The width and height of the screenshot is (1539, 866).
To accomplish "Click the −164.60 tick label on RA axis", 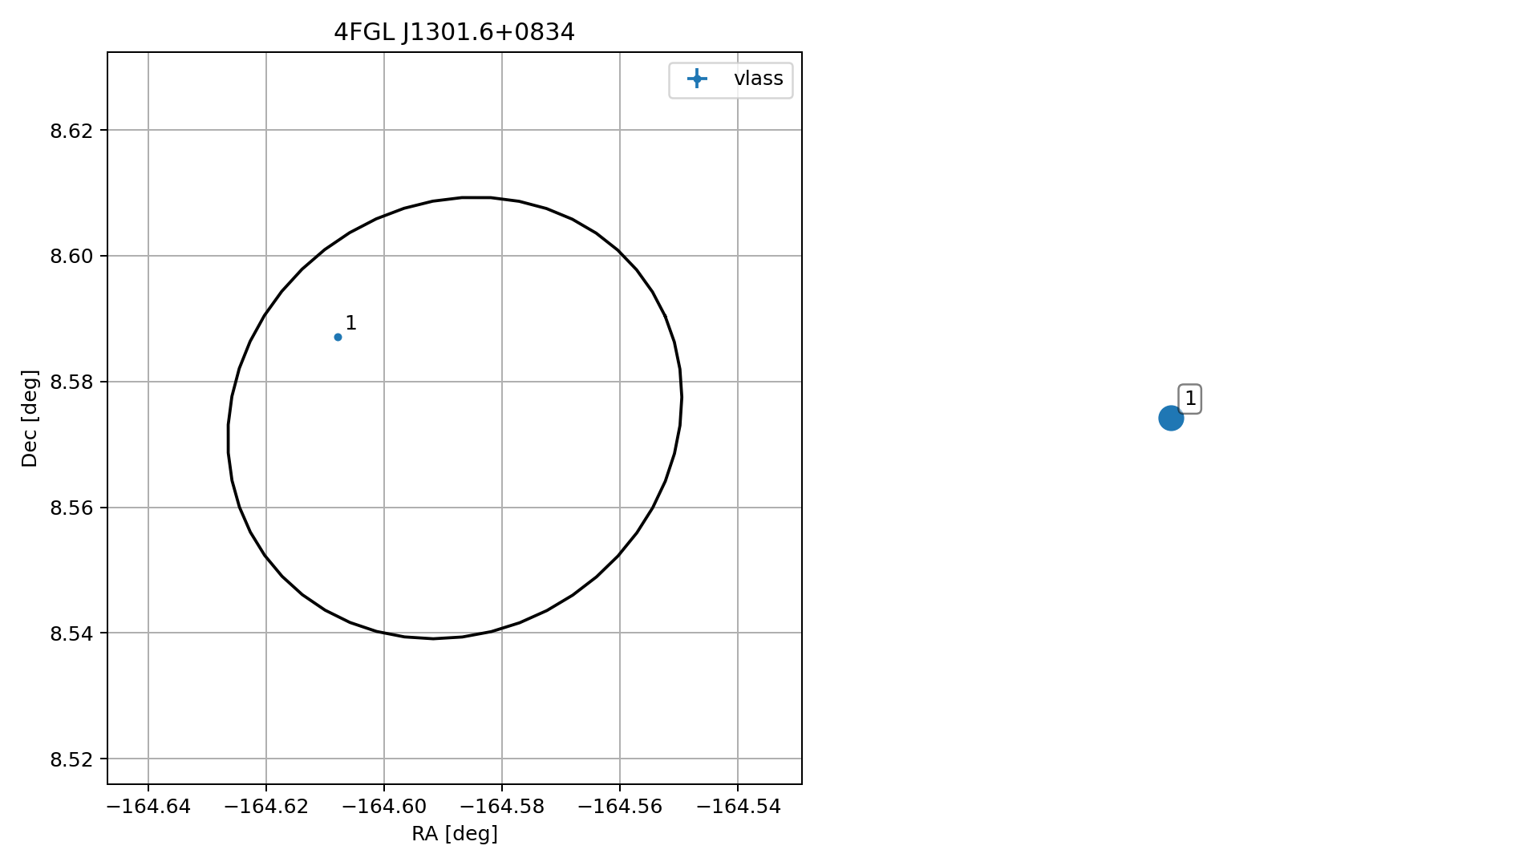I will pyautogui.click(x=384, y=807).
